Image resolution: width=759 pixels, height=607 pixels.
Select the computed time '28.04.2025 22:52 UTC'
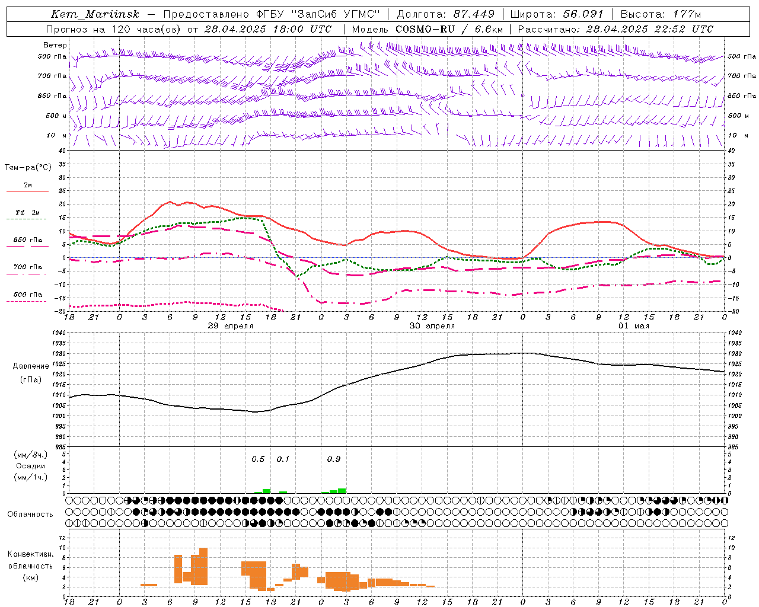[x=649, y=29]
